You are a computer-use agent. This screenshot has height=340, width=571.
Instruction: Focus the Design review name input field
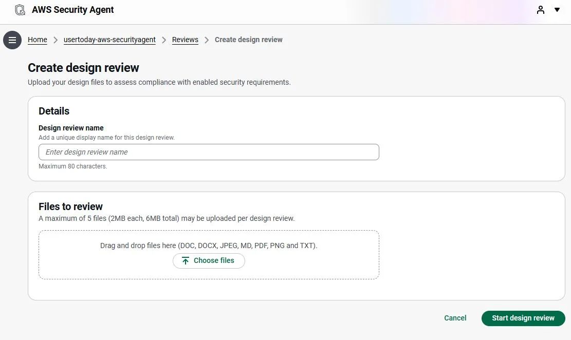pos(209,152)
